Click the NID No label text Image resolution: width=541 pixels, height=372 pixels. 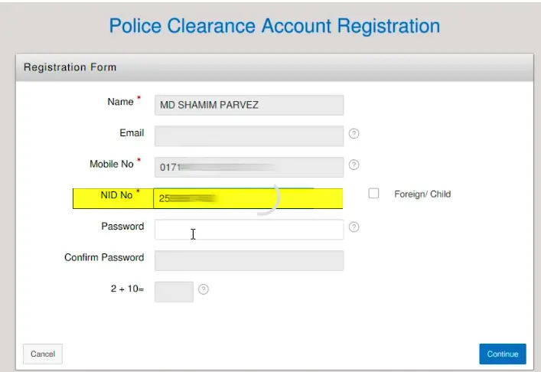(x=116, y=196)
